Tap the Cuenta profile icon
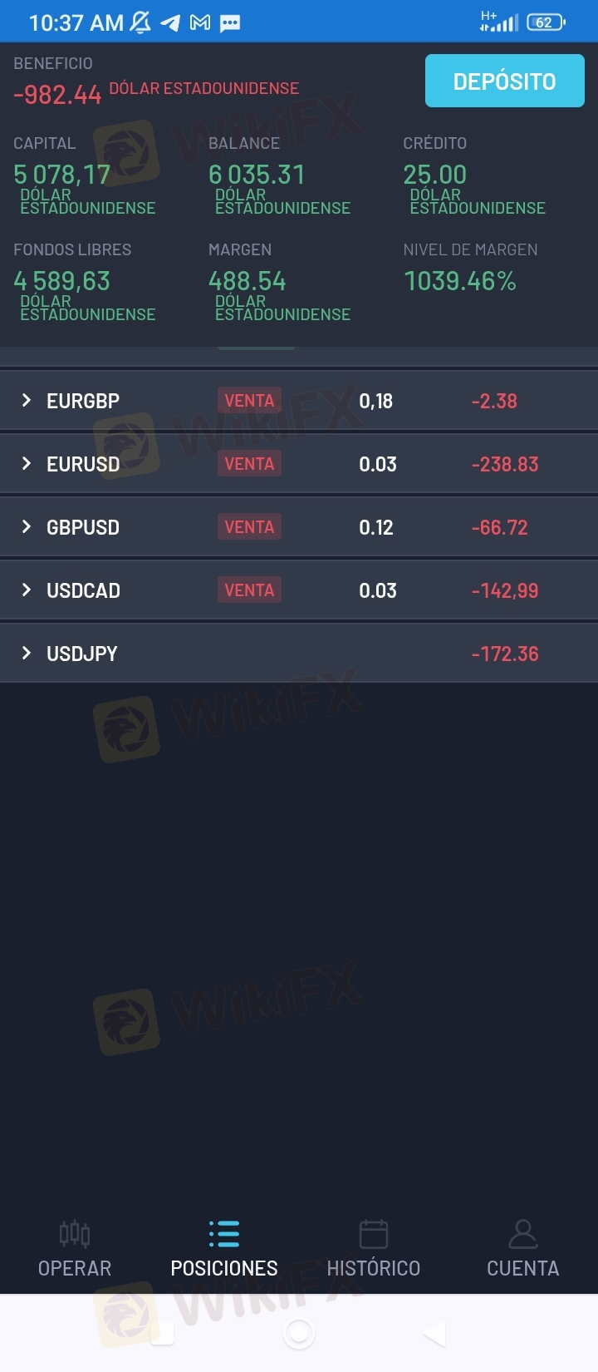598x1372 pixels. [x=522, y=1233]
